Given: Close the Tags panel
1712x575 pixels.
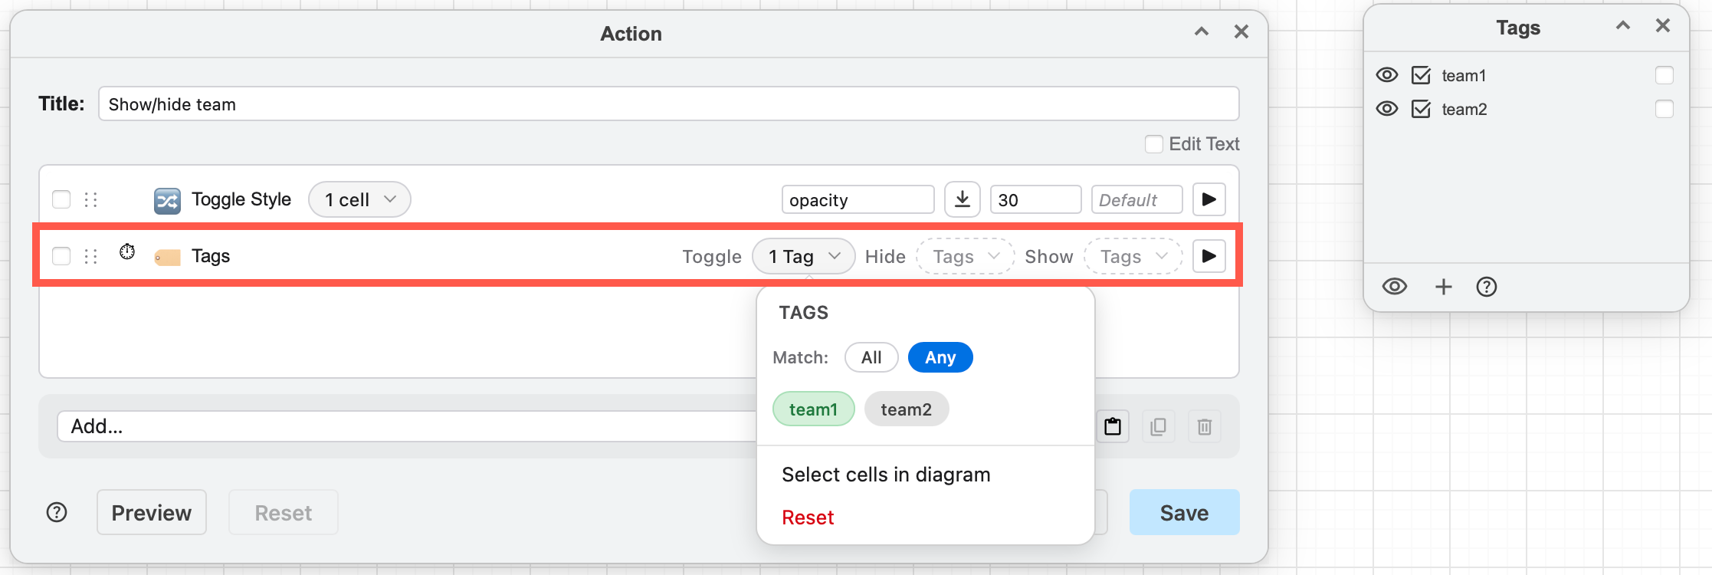Looking at the screenshot, I should coord(1663,26).
